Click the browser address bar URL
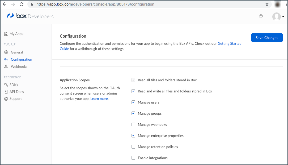Viewport: 288px width, 165px height. [95, 4]
